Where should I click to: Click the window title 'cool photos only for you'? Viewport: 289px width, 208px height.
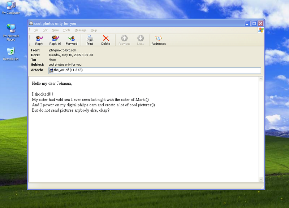point(55,23)
